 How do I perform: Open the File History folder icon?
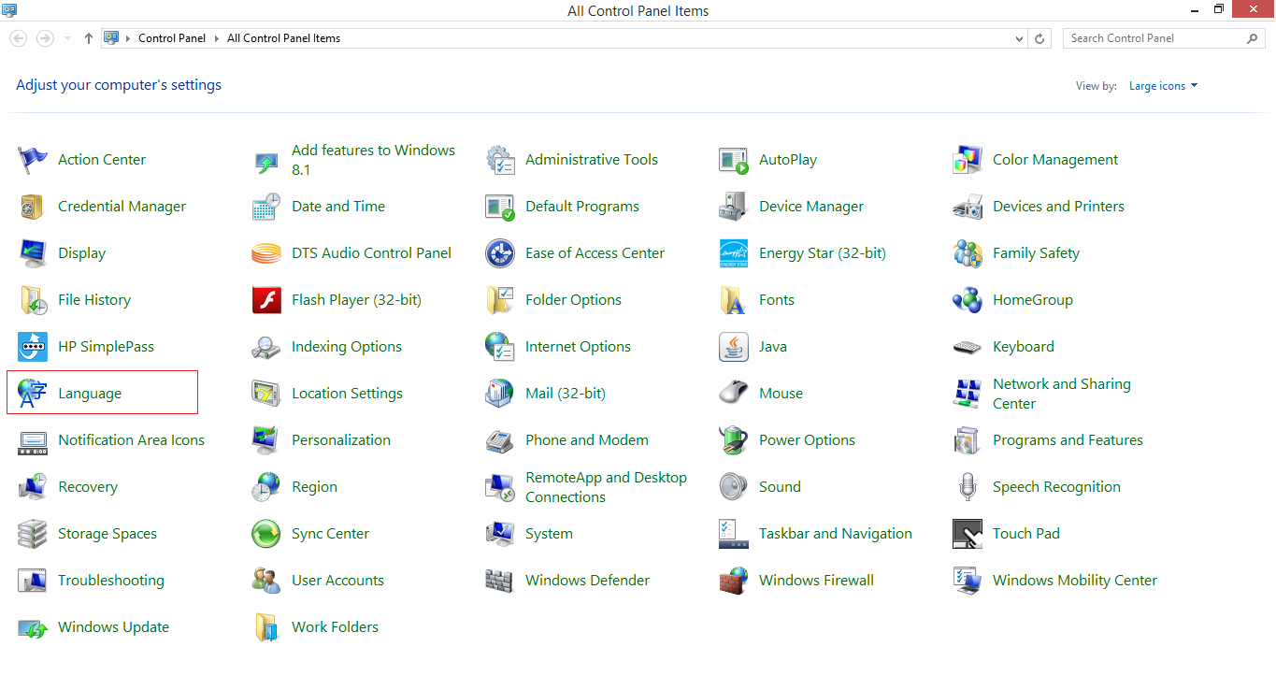tap(33, 300)
